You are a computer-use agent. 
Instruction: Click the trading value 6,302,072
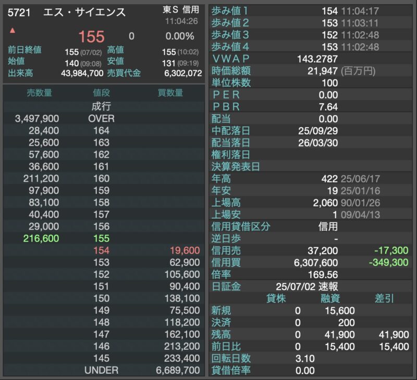(183, 73)
